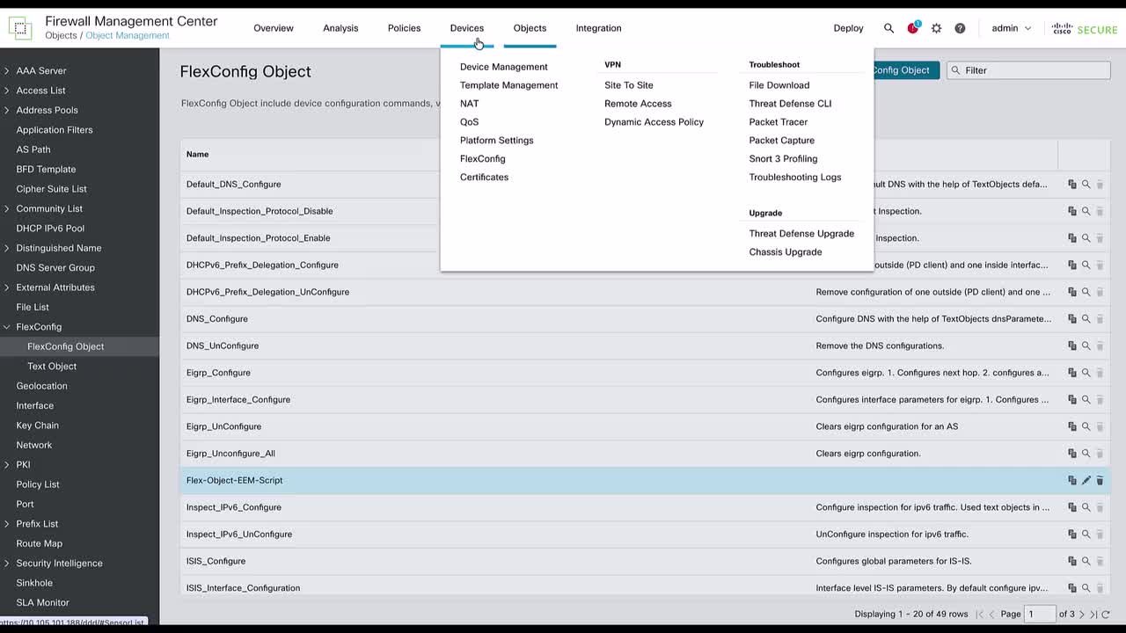Select the Route Map sidebar item

click(x=39, y=543)
